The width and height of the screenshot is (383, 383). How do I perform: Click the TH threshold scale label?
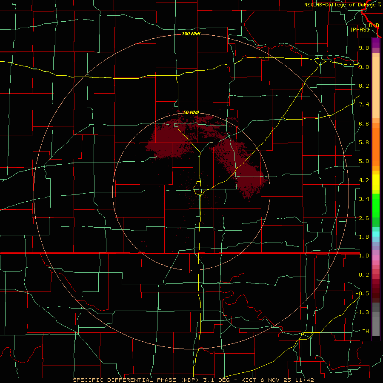366,332
